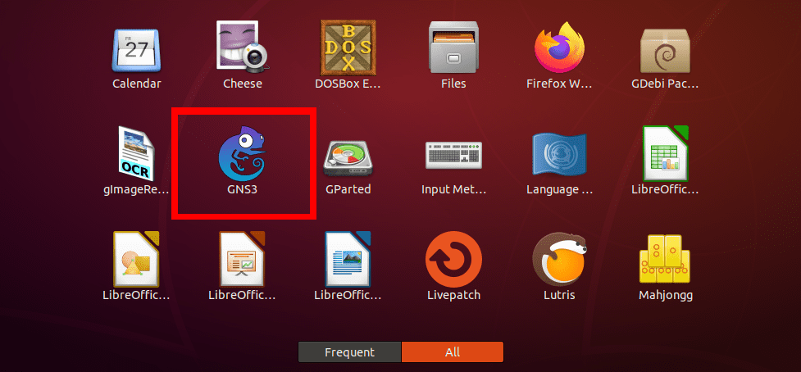Launch Cheese webcam app
Screen dimensions: 801x372
tap(243, 46)
